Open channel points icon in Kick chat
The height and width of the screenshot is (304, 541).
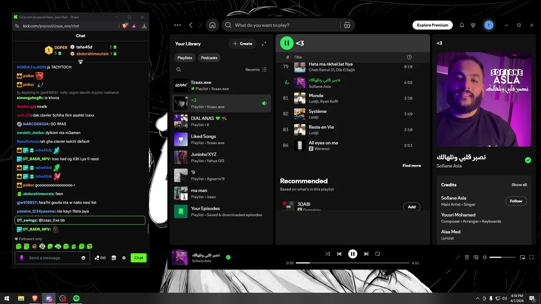100,258
